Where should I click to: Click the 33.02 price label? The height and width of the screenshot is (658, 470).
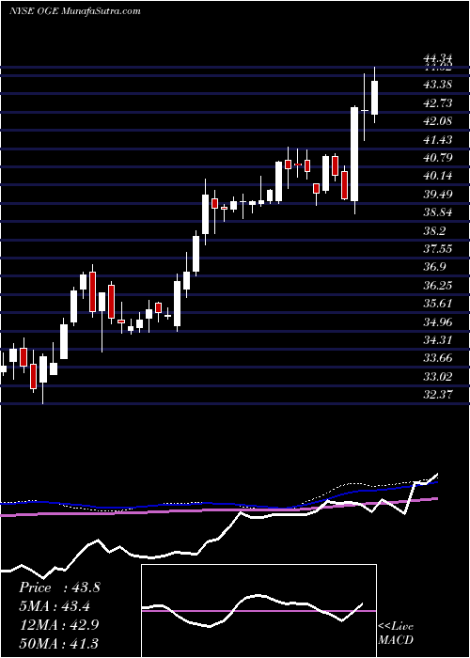tap(438, 376)
